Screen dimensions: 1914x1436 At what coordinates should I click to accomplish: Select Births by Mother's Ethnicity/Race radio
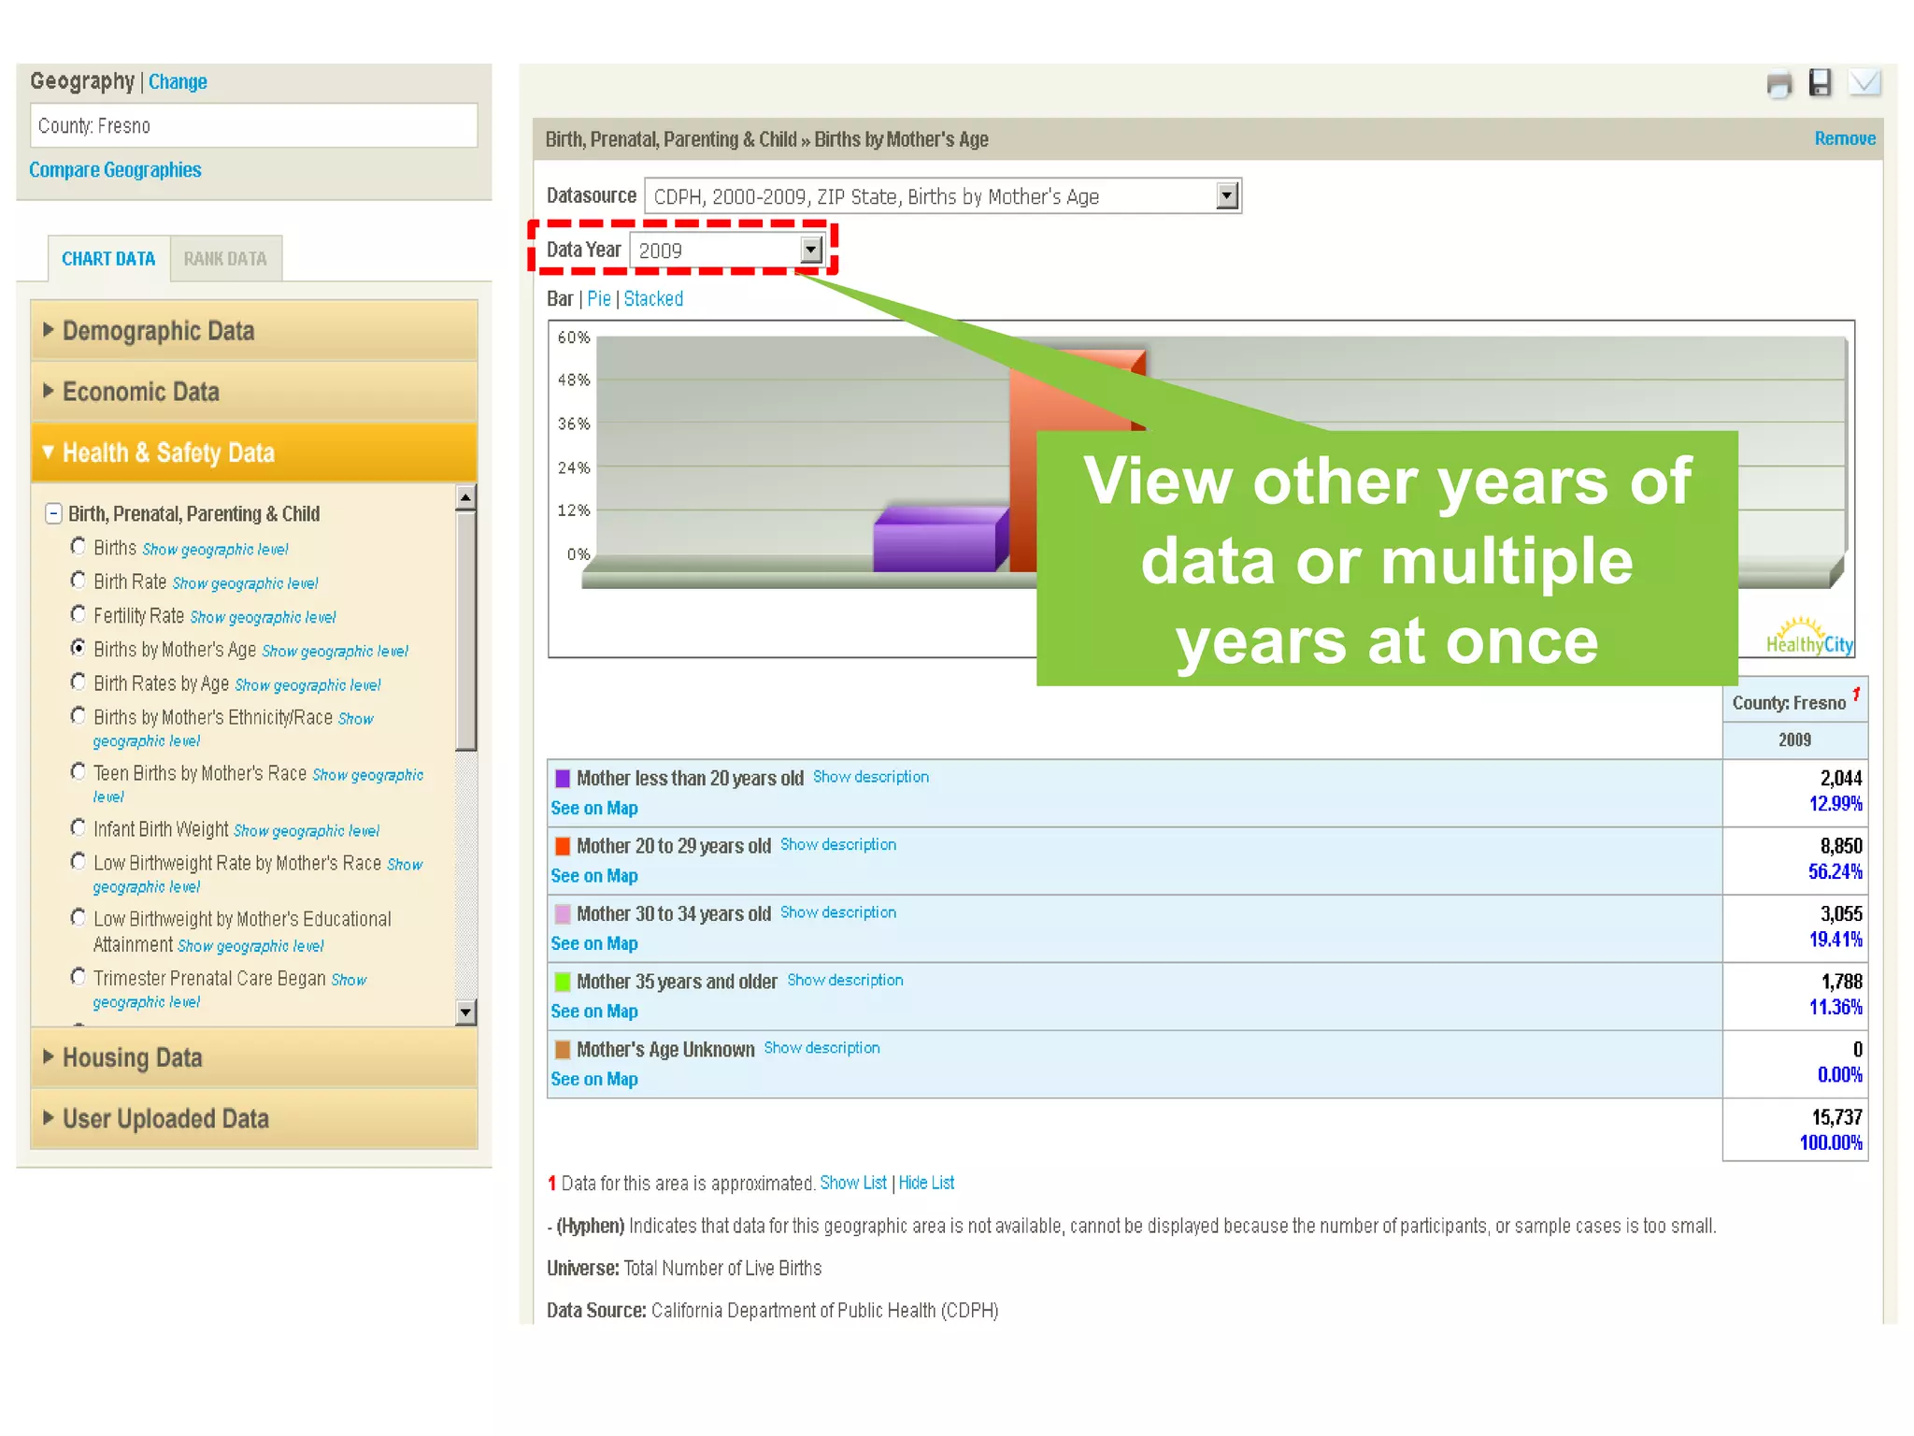79,716
